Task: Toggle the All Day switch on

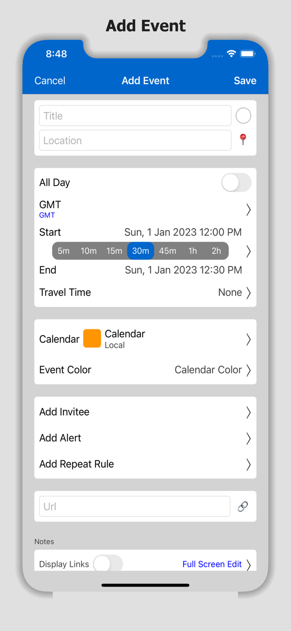Action: click(x=236, y=183)
